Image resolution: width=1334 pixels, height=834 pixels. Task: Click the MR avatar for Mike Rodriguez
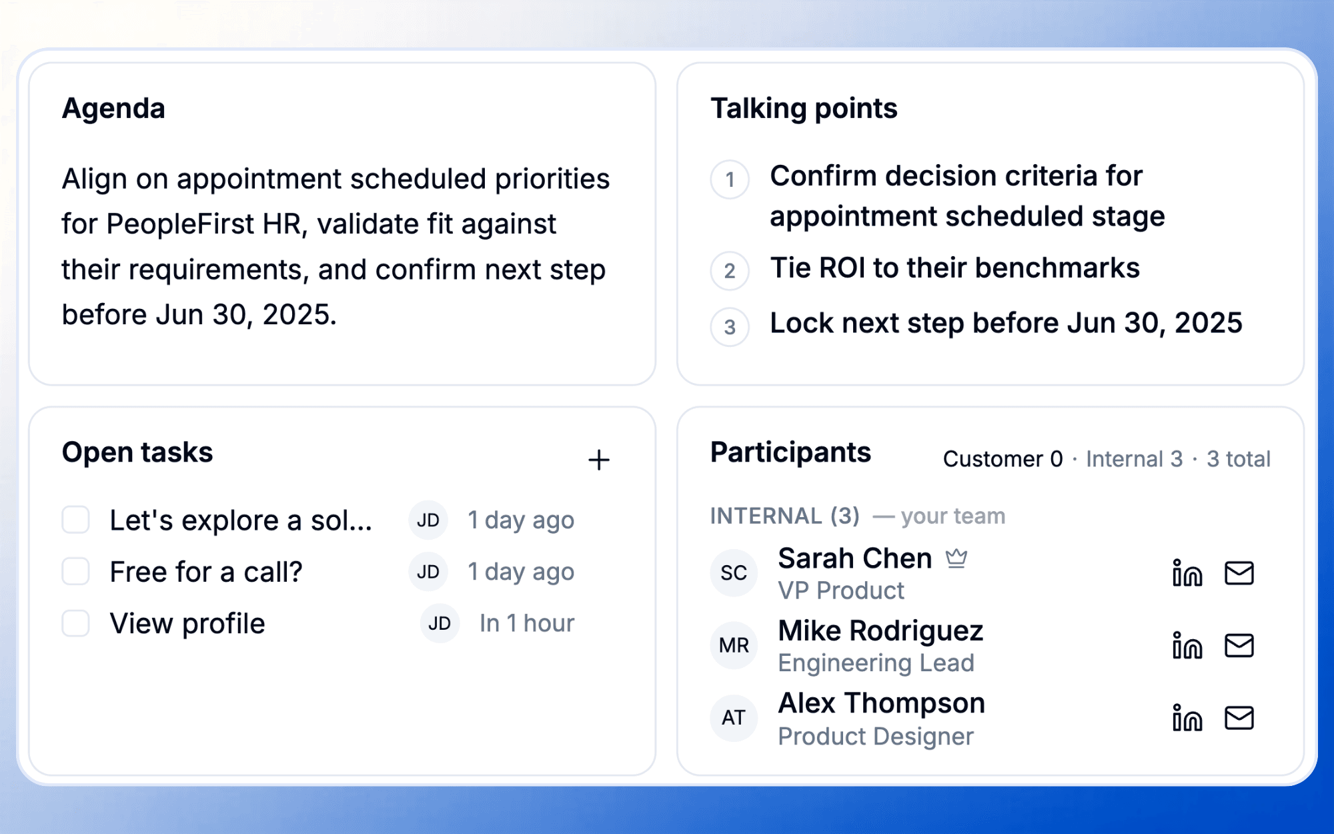pos(734,646)
